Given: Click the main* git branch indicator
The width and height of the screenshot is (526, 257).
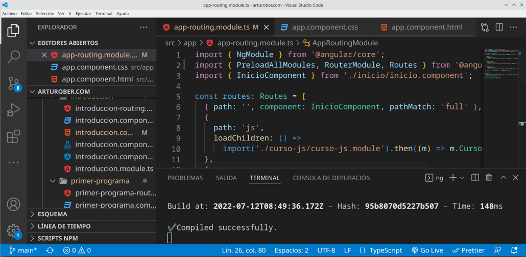Looking at the screenshot, I should coord(23,250).
